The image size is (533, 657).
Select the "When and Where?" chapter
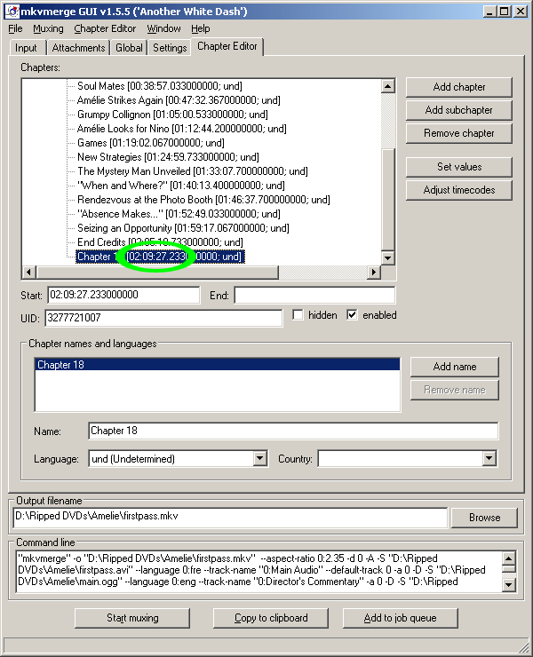(180, 186)
